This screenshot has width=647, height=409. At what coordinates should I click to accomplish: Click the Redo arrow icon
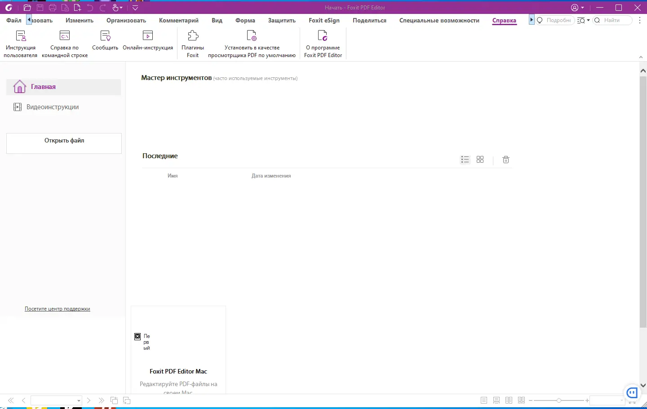pyautogui.click(x=103, y=8)
